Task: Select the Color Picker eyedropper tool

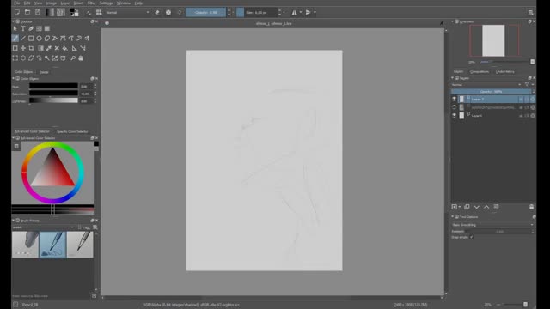Action: coord(49,48)
